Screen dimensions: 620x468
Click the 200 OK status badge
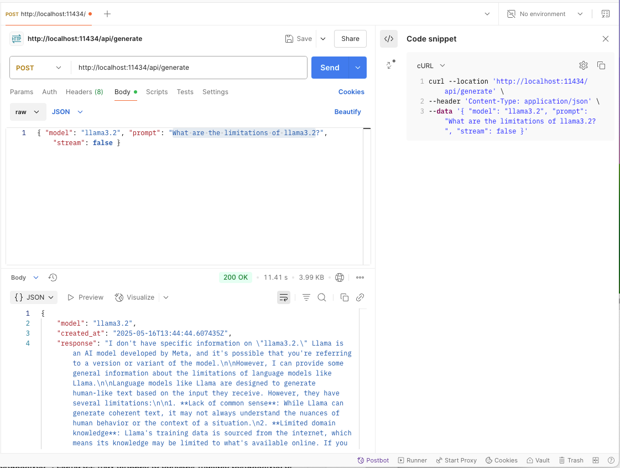click(236, 277)
